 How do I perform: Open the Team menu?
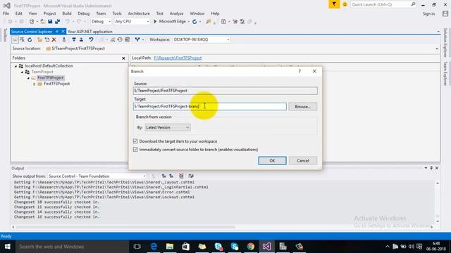pos(101,13)
